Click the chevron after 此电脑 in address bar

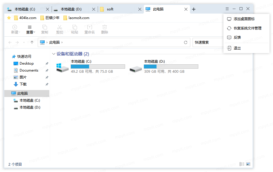pyautogui.click(x=62, y=42)
